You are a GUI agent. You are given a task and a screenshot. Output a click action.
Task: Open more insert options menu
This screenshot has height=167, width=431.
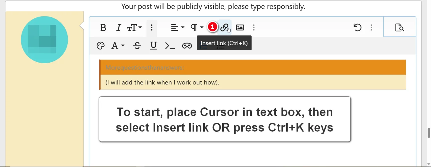pos(254,28)
